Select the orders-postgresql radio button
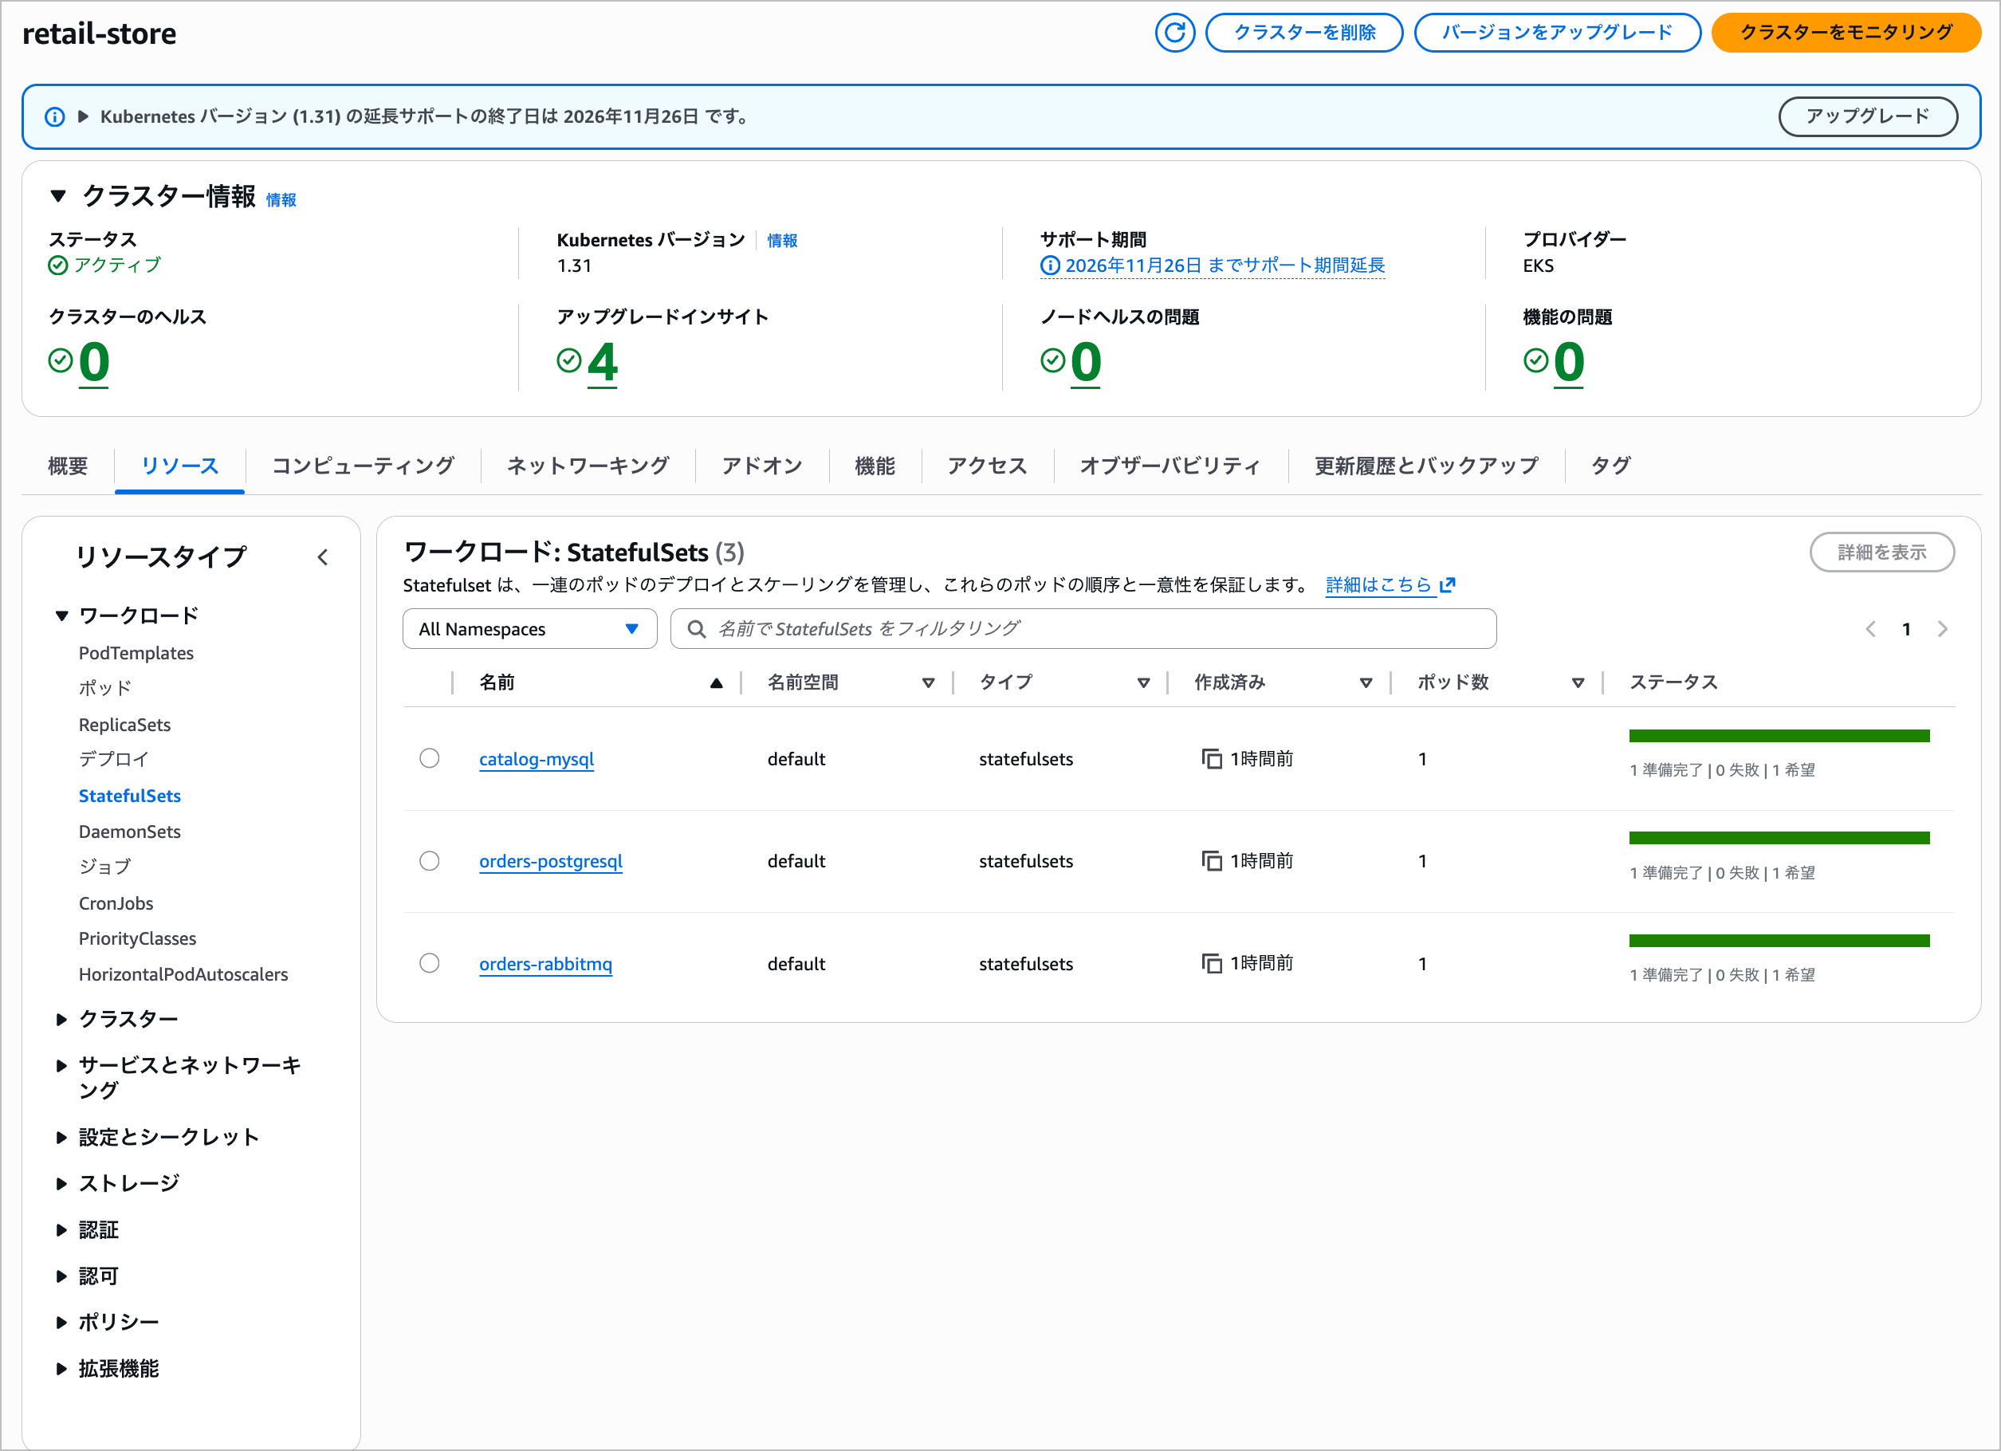The image size is (2001, 1451). 430,861
